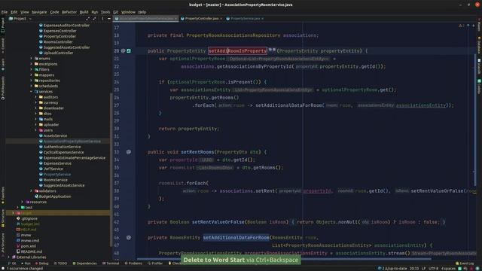
Task: Select pom.xml file in tree
Action: 26,246
